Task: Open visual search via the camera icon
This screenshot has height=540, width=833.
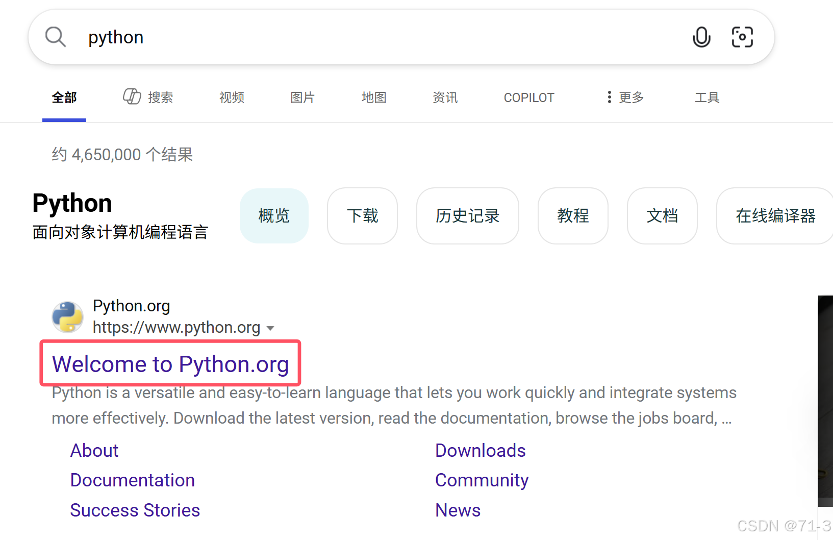Action: (x=742, y=36)
